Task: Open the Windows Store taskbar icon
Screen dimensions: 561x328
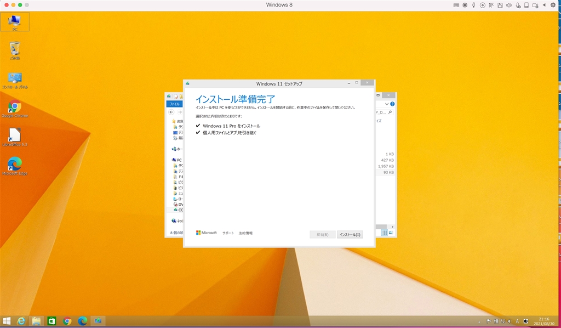Action: [x=52, y=321]
